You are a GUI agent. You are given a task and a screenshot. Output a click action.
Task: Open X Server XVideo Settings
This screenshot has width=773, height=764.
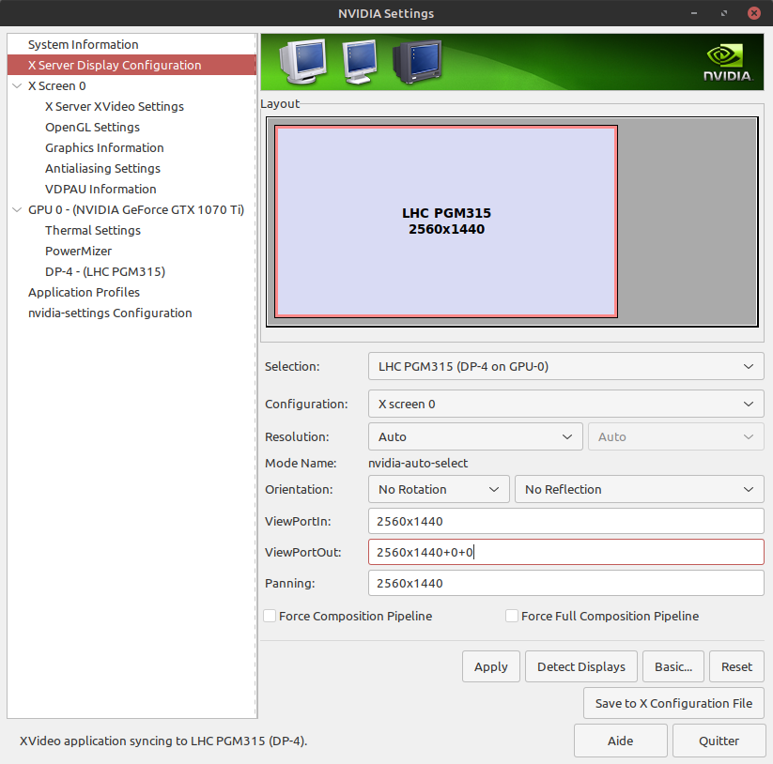(115, 106)
